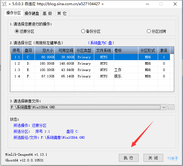The height and width of the screenshot is (166, 183).
Task: Open the 高 级 tab
Action: [47, 13]
